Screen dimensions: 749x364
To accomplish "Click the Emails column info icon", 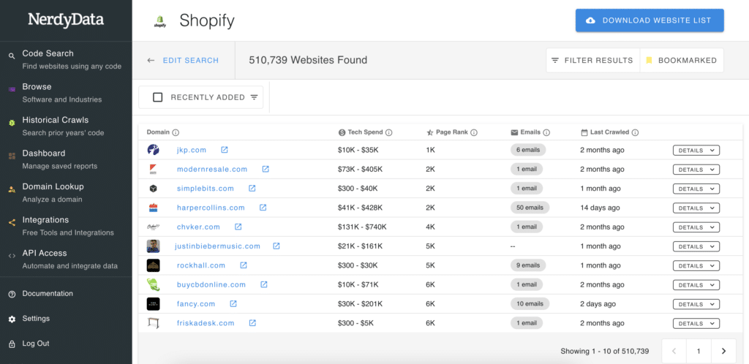I will [546, 132].
